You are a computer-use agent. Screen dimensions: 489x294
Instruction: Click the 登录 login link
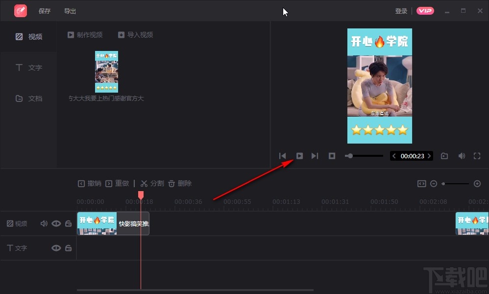click(401, 11)
